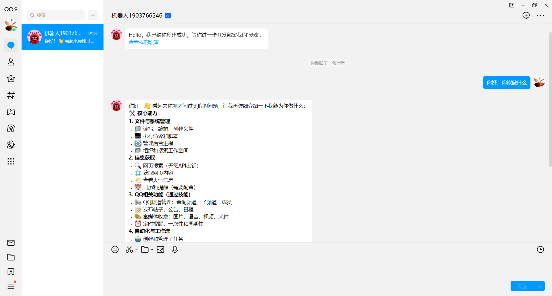The width and height of the screenshot is (552, 296).
Task: Open chat history clock icon
Action: 540,249
